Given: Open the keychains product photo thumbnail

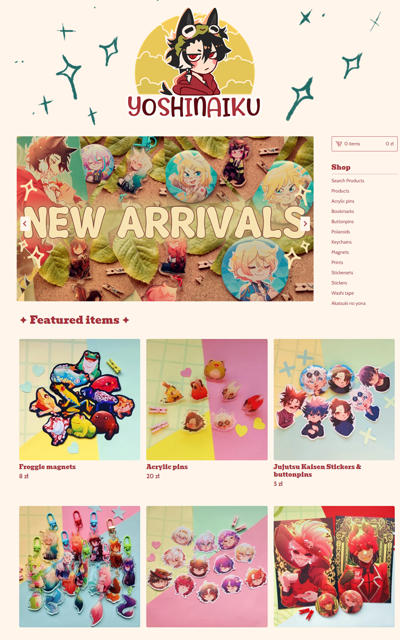Looking at the screenshot, I should click(x=79, y=566).
